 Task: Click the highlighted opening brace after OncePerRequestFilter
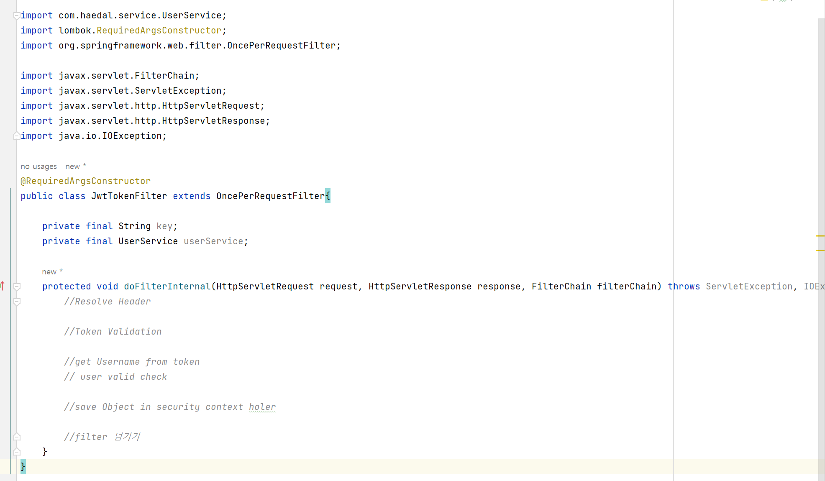point(328,196)
